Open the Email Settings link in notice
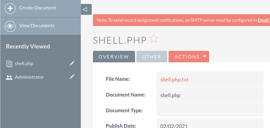Screen dimensions: 270x128 (x=264, y=20)
